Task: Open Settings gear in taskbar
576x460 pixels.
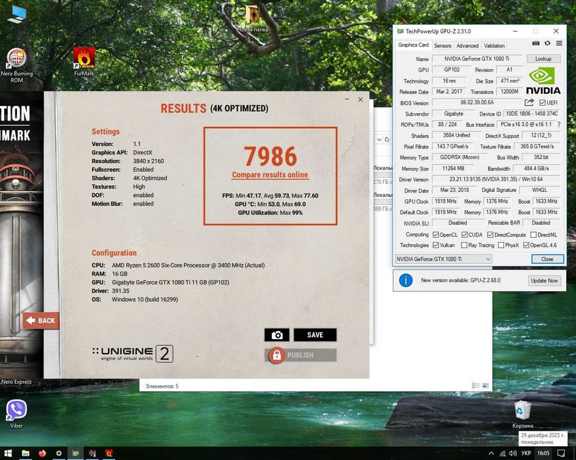Action: point(59,453)
